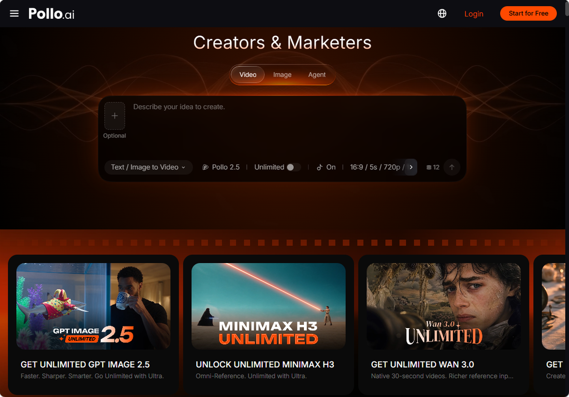569x397 pixels.
Task: Click the Pollo.ai logo
Action: point(51,14)
